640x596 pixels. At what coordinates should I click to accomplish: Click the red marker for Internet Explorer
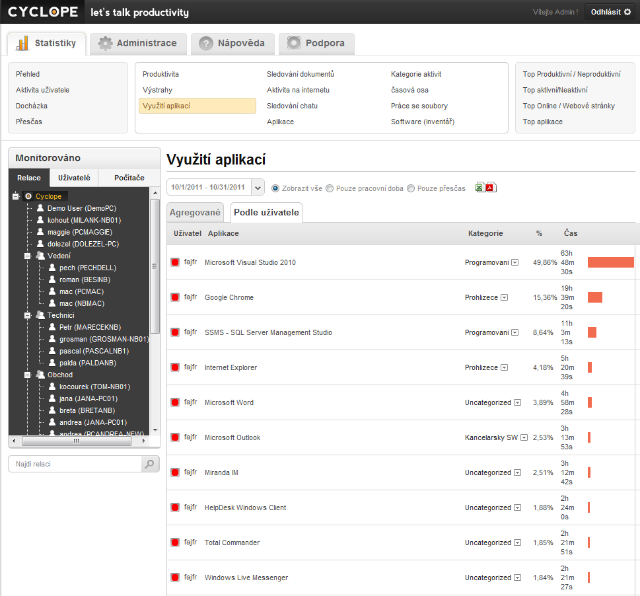pyautogui.click(x=175, y=367)
